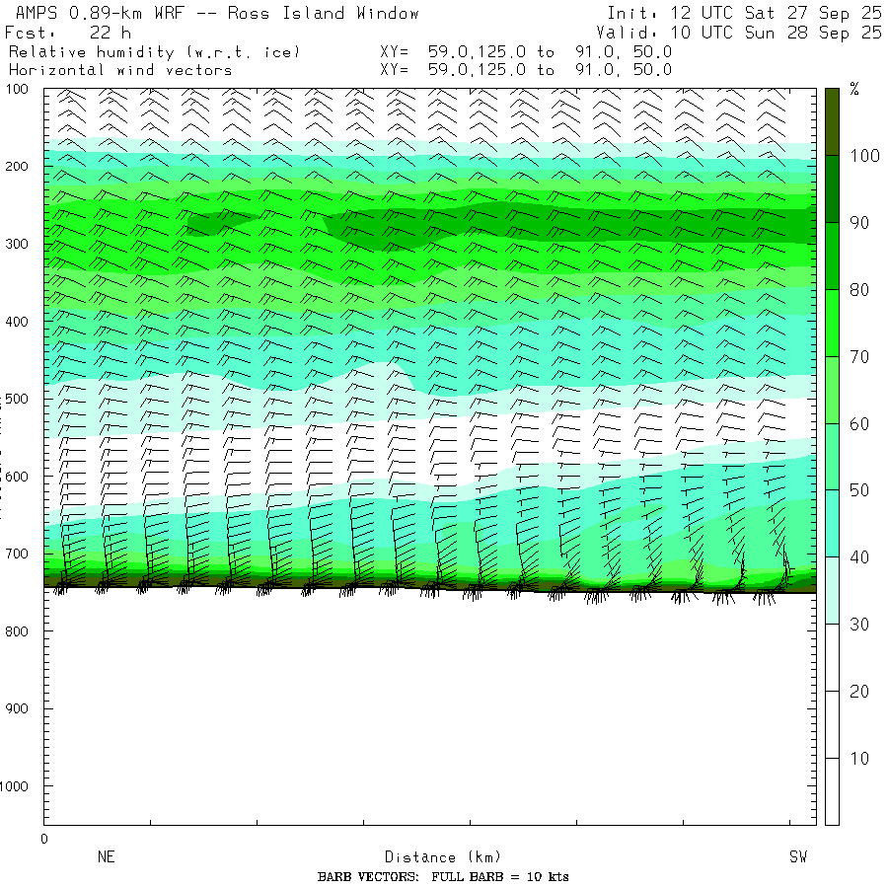888x888 pixels.
Task: Click the dark olive above-100% colorbar segment
Action: pos(832,121)
